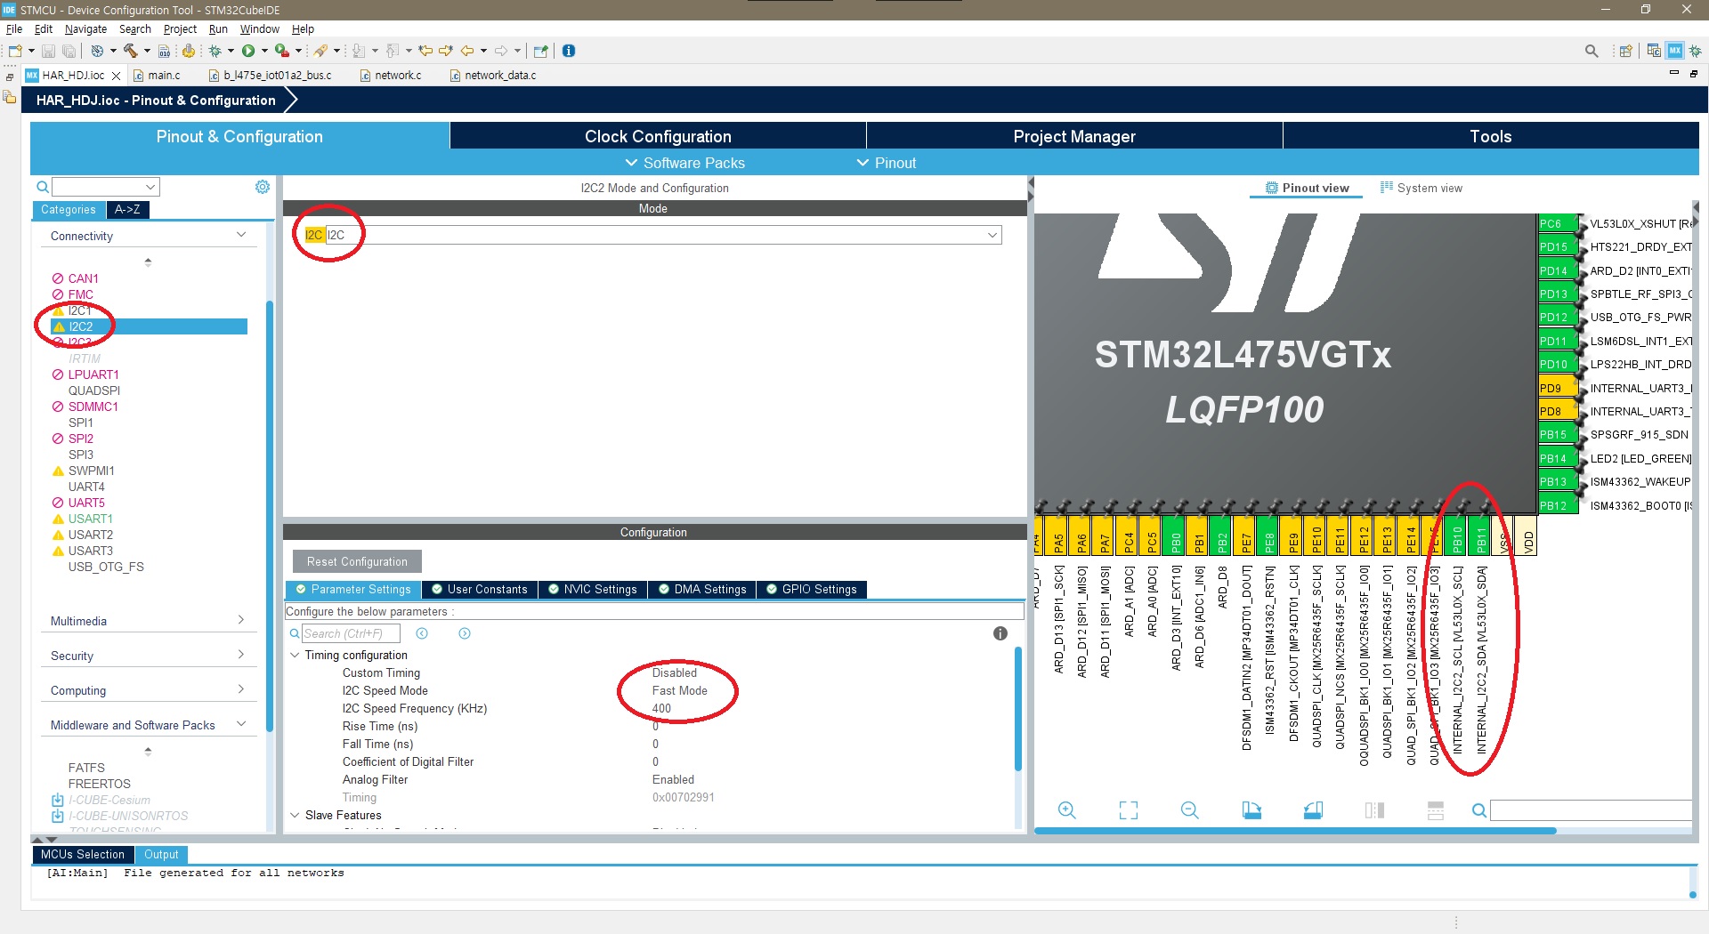This screenshot has width=1709, height=934.
Task: Click the green bug Debug icon
Action: coord(215,51)
